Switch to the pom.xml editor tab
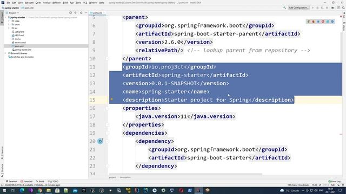This screenshot has width=346, height=194. pos(97,13)
